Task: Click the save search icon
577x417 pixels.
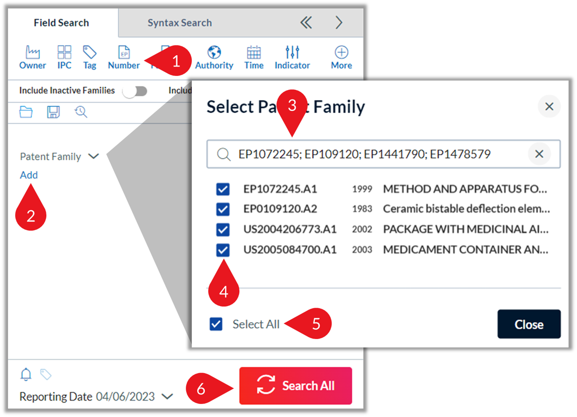Action: (53, 112)
